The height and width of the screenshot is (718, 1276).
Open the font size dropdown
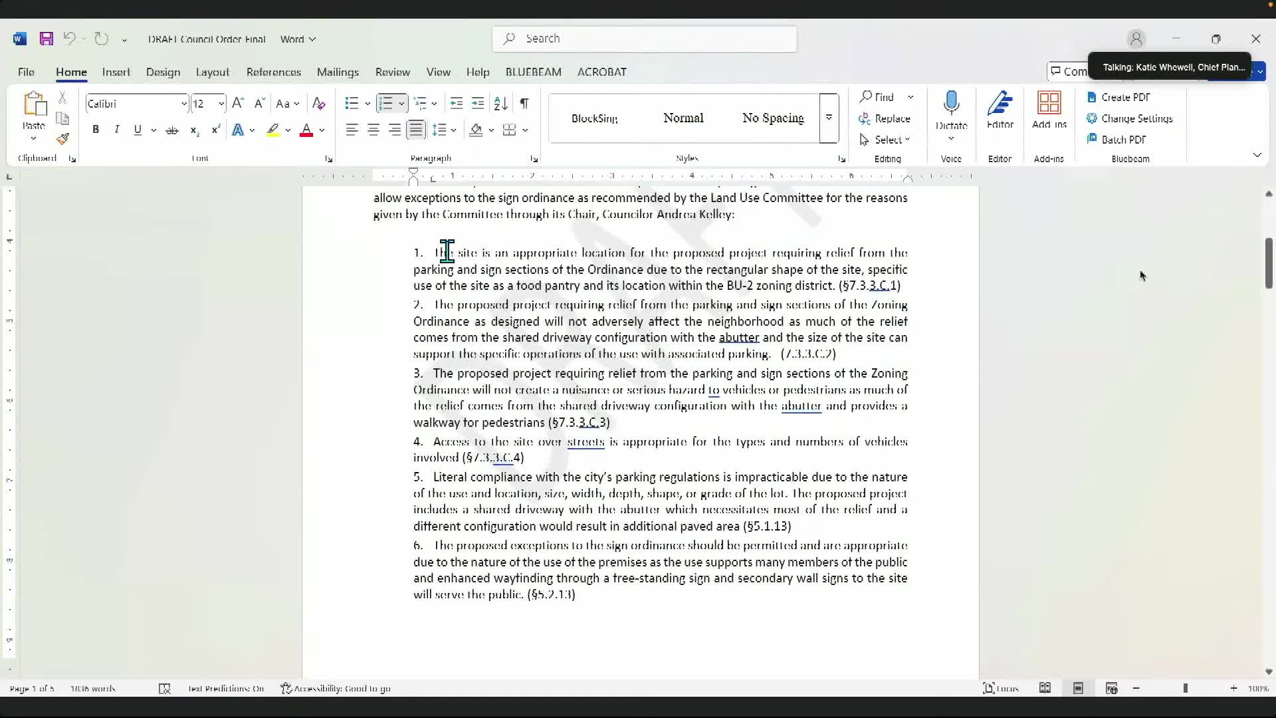click(221, 104)
